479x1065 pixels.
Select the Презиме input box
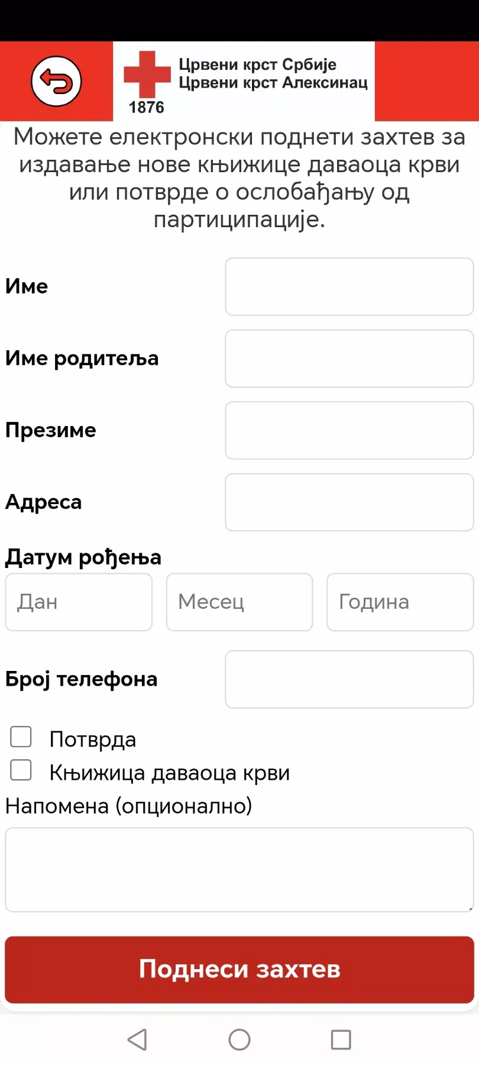tap(349, 431)
